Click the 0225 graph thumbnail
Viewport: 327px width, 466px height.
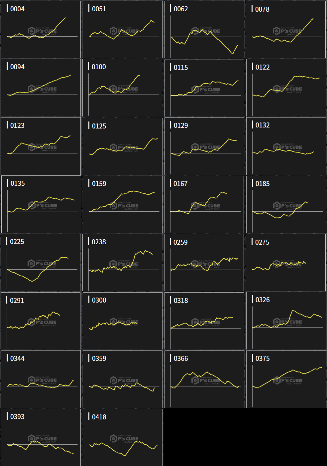pos(41,263)
